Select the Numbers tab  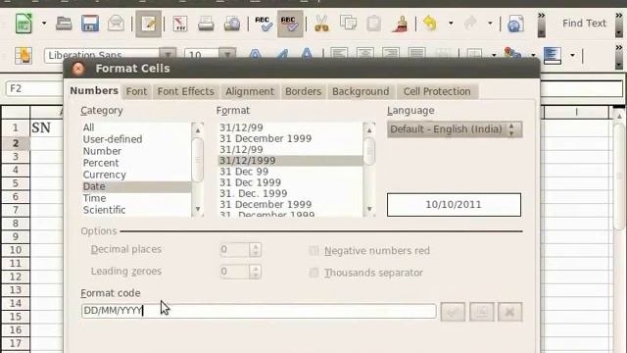(x=94, y=91)
